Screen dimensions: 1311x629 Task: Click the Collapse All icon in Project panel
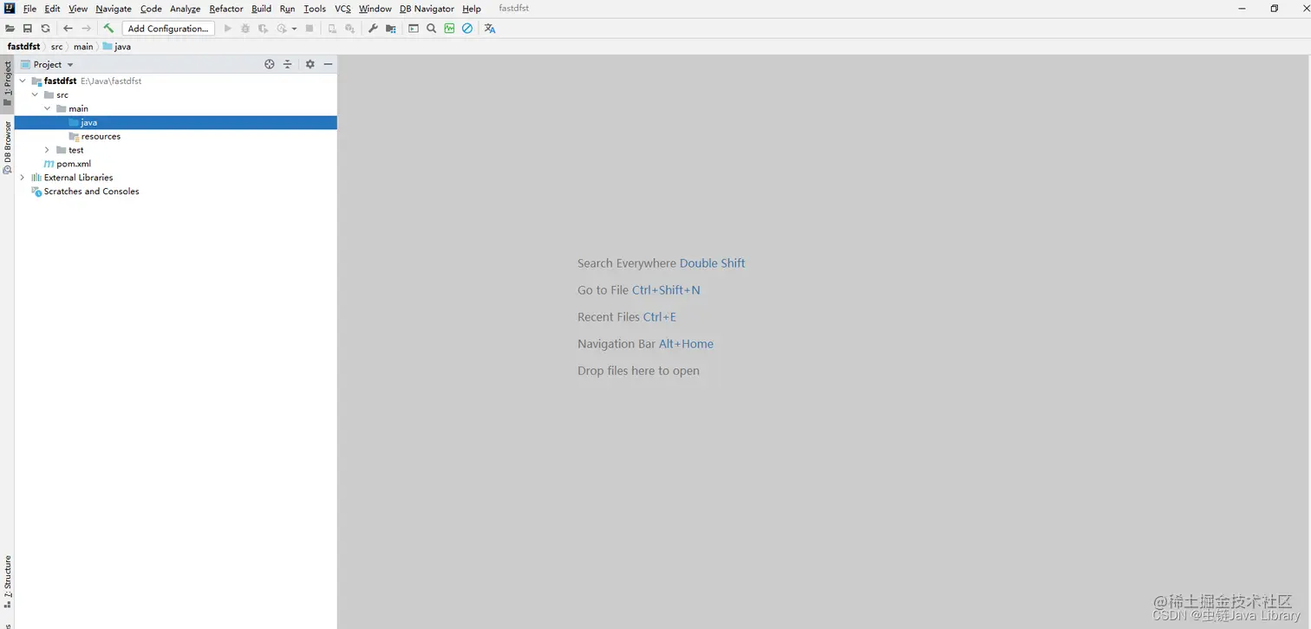[288, 64]
